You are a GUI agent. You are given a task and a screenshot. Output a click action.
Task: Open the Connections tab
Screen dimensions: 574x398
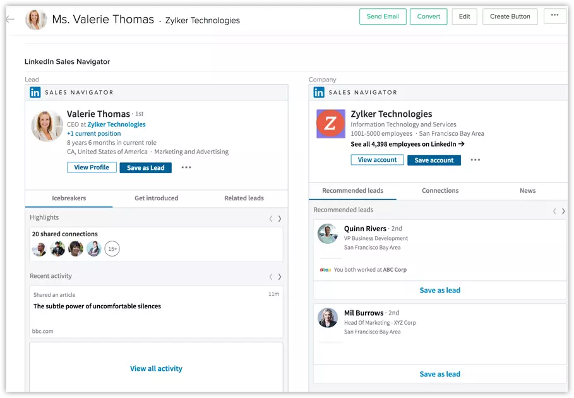(x=439, y=190)
